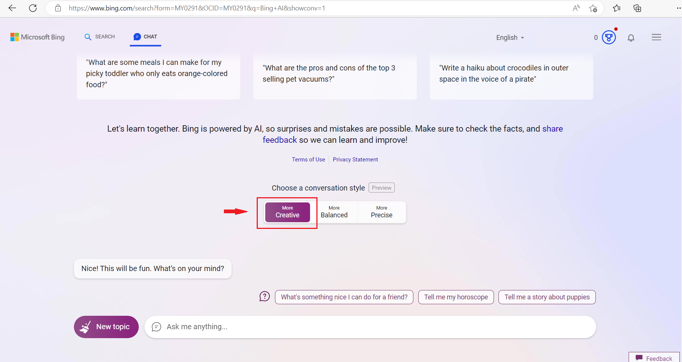This screenshot has width=682, height=362.
Task: Click the question mark icon near suggestions
Action: (x=265, y=296)
